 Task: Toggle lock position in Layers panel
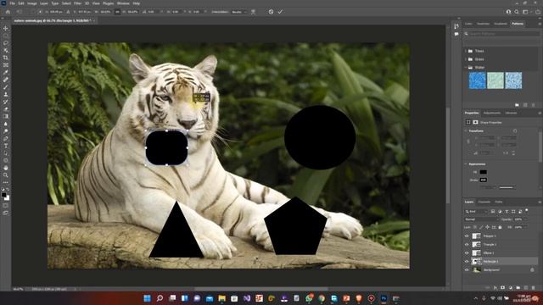click(x=487, y=227)
